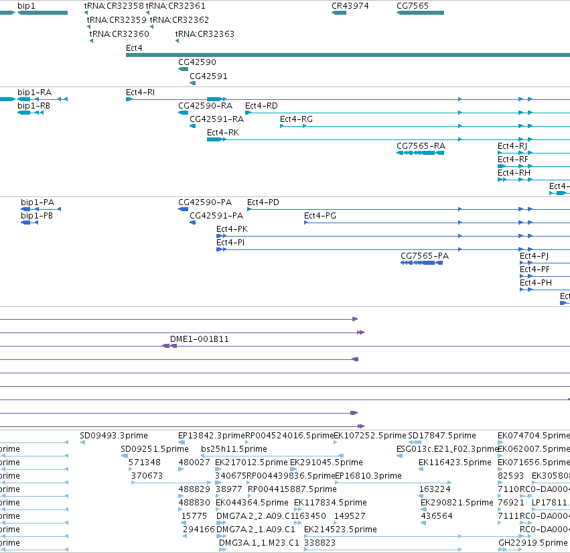The height and width of the screenshot is (553, 570).
Task: Select the DMG3A.1_1.M23.C1 EST label
Action: pyautogui.click(x=259, y=543)
